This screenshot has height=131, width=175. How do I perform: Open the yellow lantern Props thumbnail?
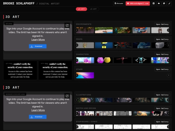(x=104, y=45)
